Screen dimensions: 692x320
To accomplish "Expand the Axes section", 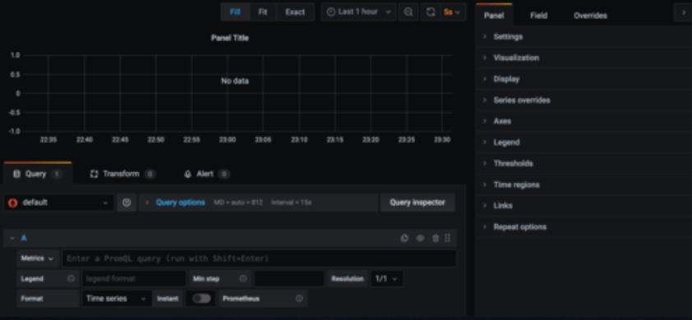I will click(x=584, y=121).
